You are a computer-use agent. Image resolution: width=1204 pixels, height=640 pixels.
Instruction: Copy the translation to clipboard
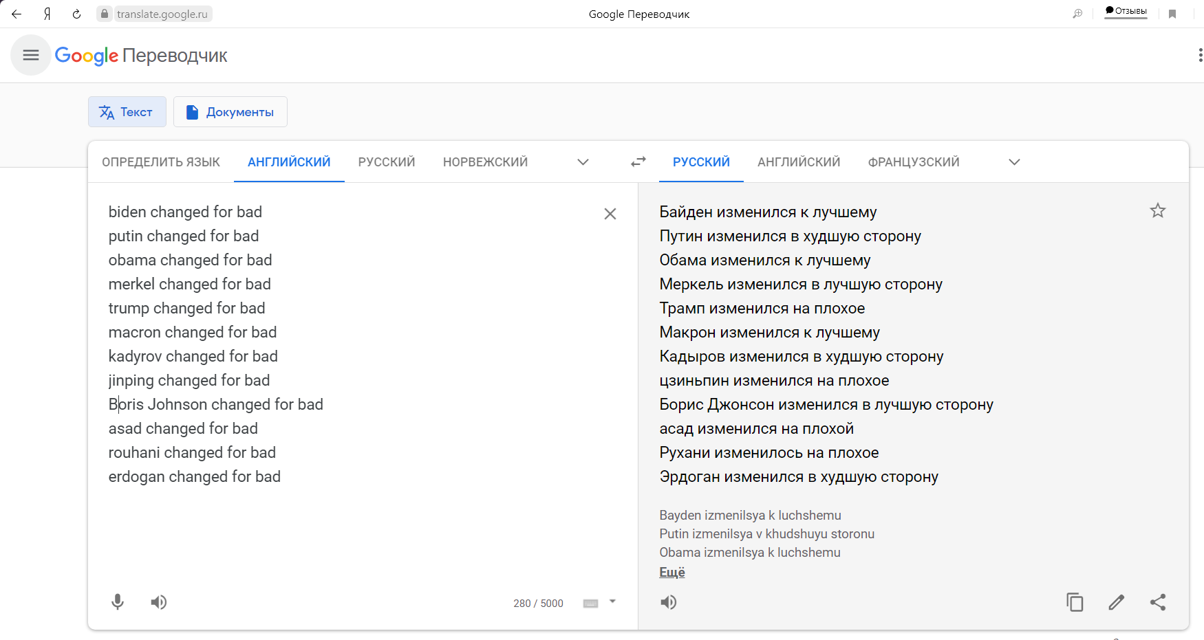point(1075,602)
